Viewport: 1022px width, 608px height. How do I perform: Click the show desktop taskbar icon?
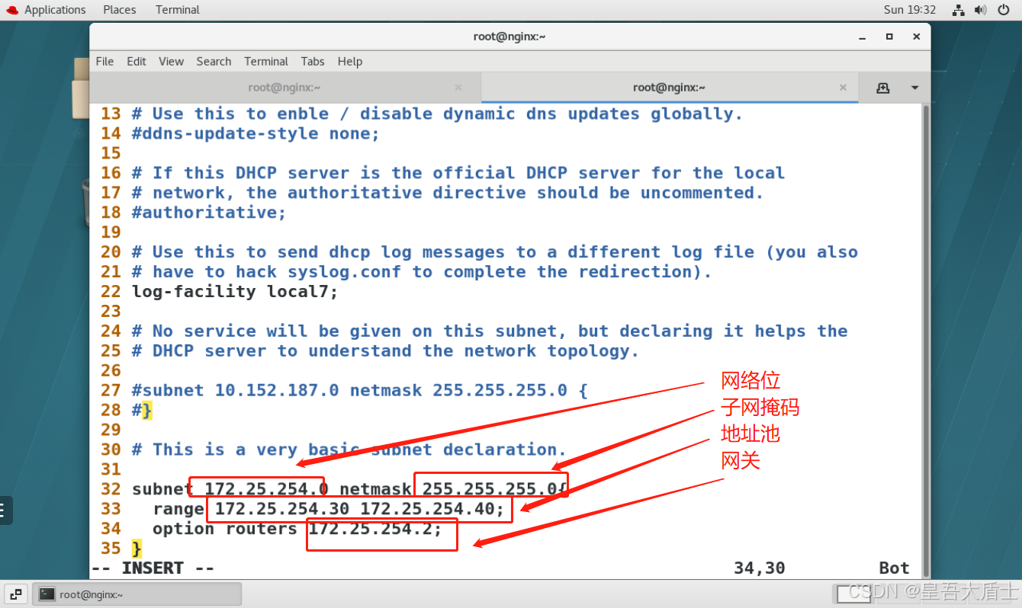pos(17,594)
